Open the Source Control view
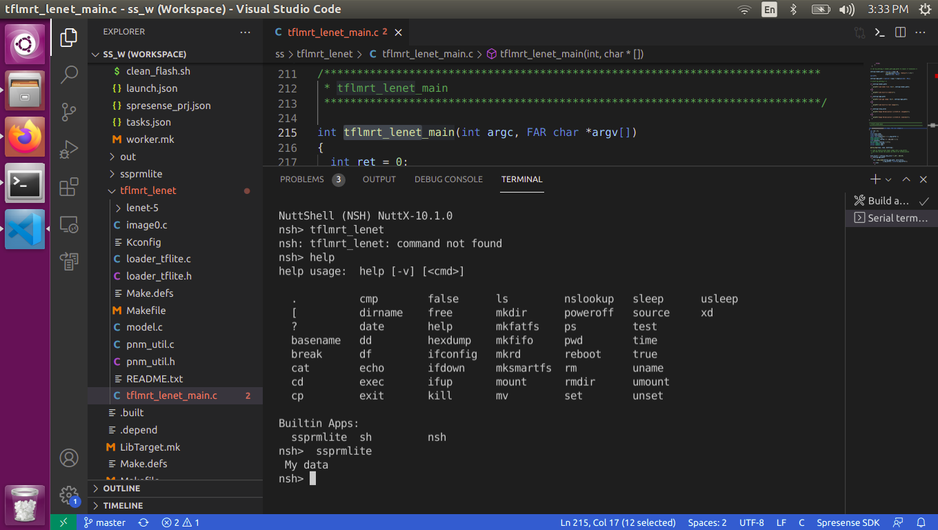 point(69,112)
